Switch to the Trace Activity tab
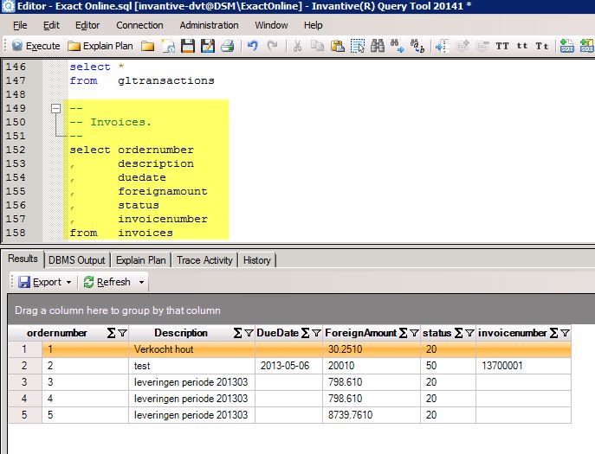This screenshot has height=454, width=595. click(x=204, y=259)
